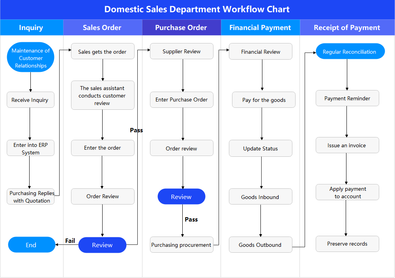Click the Preserve records step
Image resolution: width=395 pixels, height=278 pixels.
coord(347,244)
